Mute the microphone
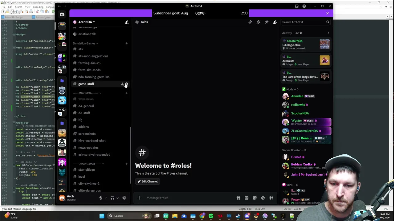The width and height of the screenshot is (394, 221). coord(101,198)
